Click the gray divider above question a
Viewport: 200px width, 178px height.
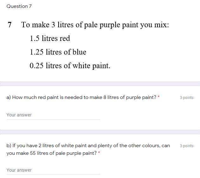point(100,83)
